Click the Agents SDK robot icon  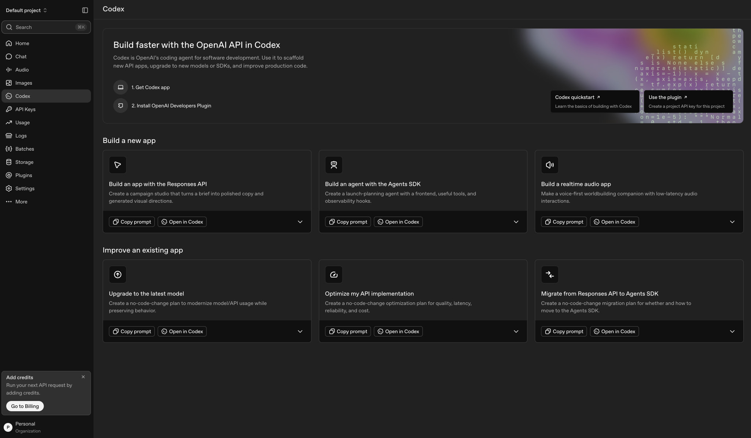pyautogui.click(x=334, y=165)
